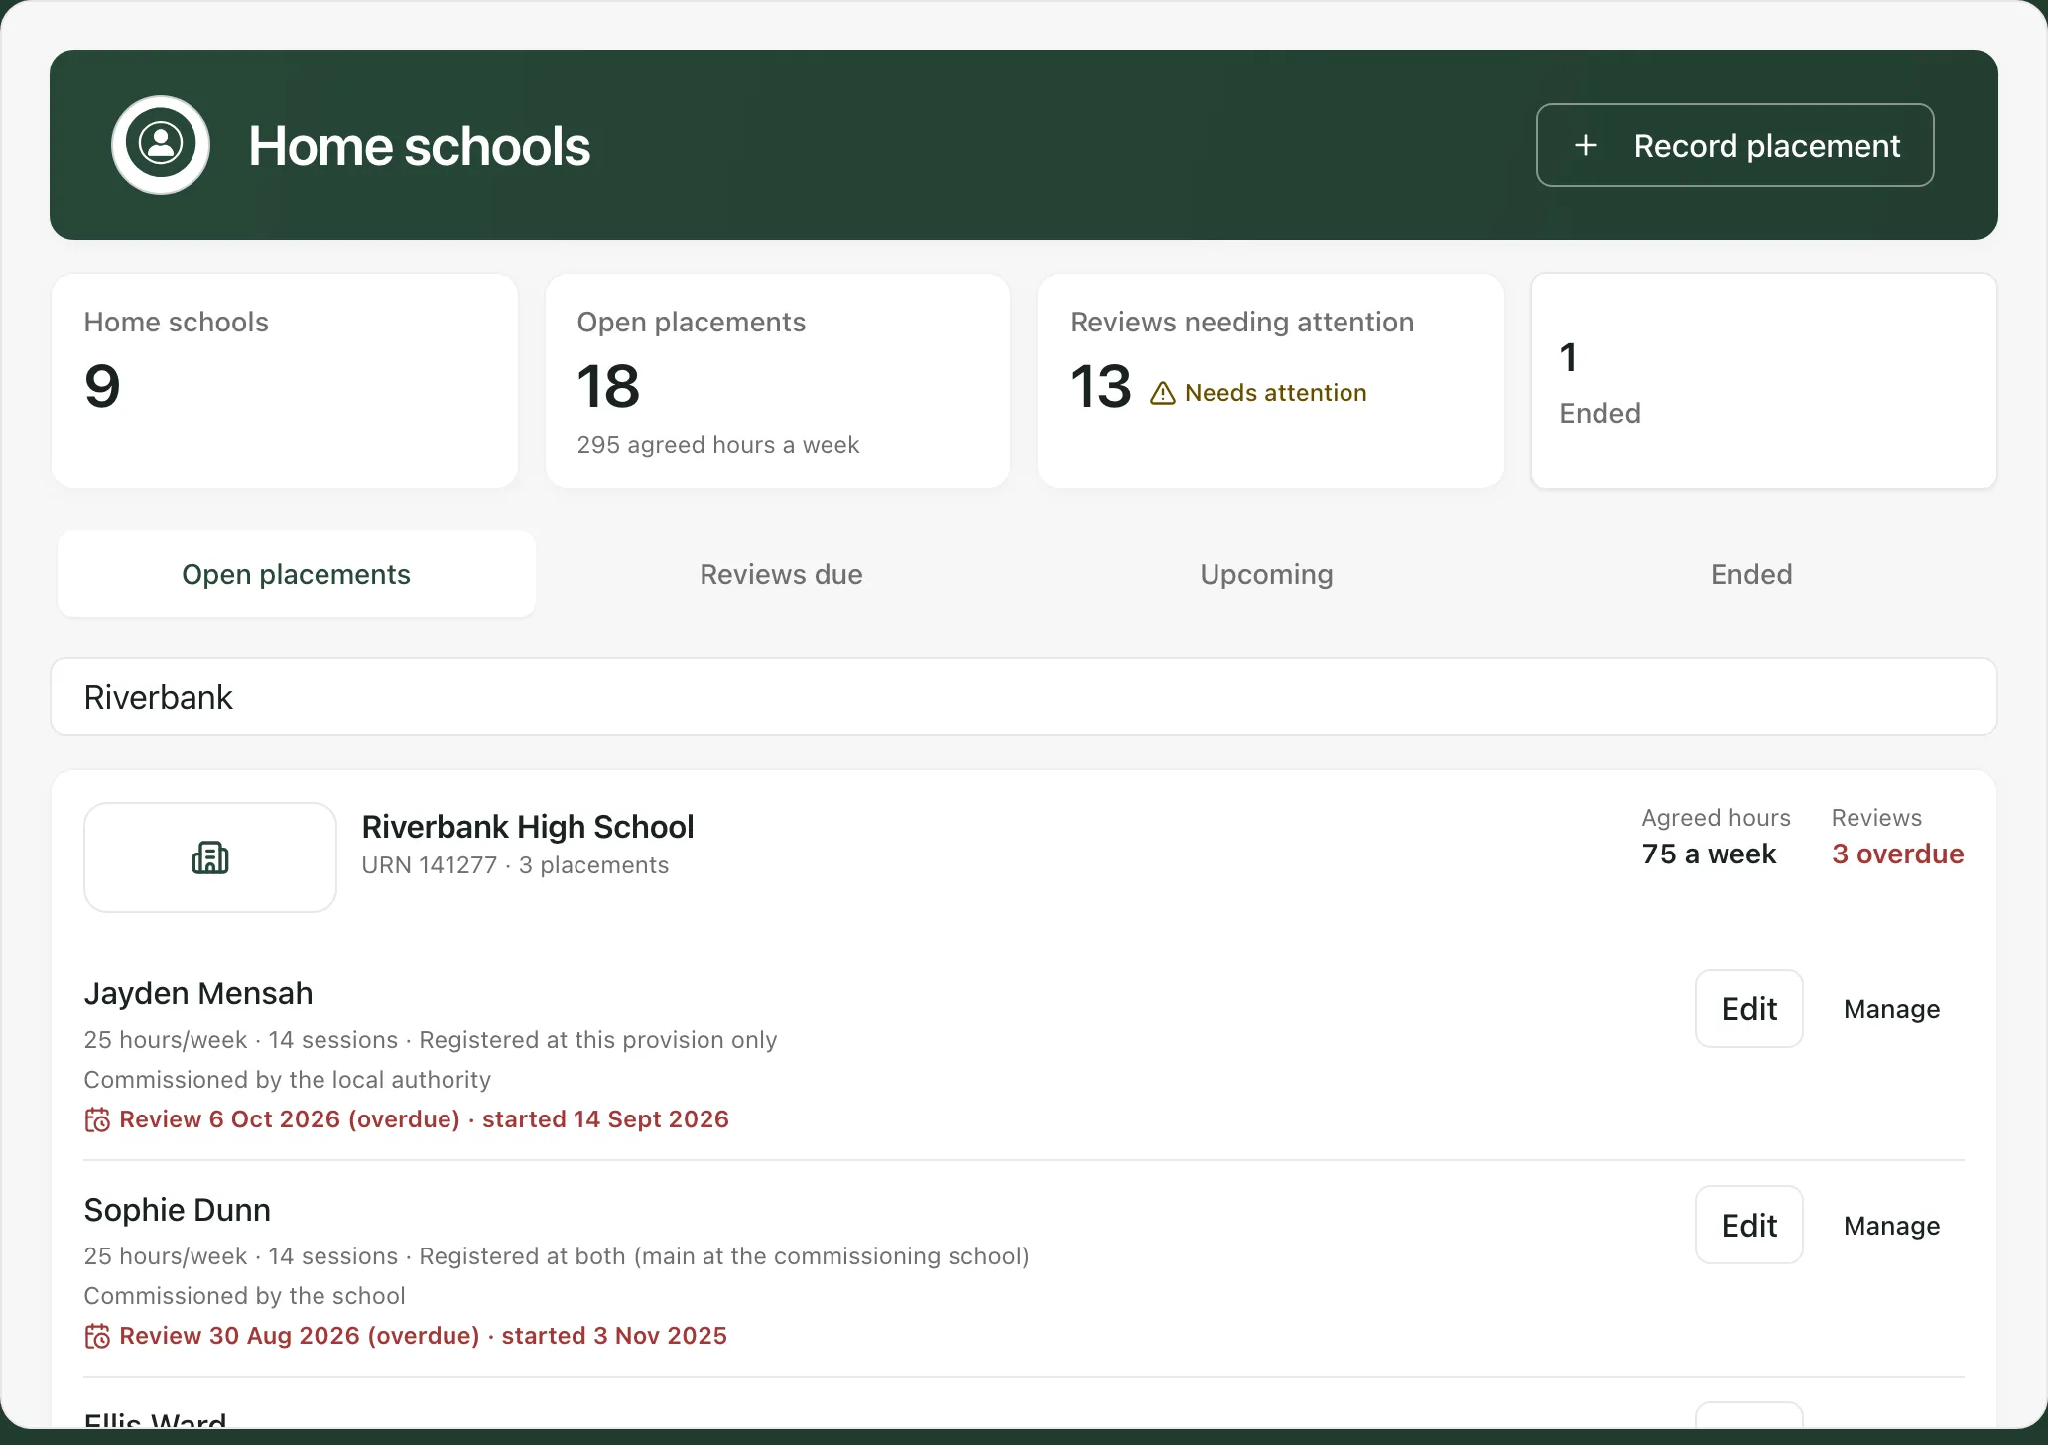Edit Sophie Dunn's placement

(x=1748, y=1225)
